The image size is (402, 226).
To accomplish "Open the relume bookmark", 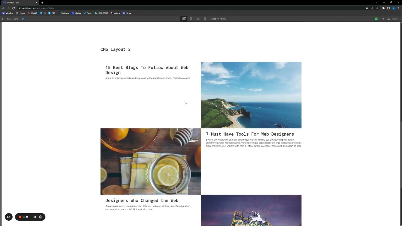I will coord(116,13).
